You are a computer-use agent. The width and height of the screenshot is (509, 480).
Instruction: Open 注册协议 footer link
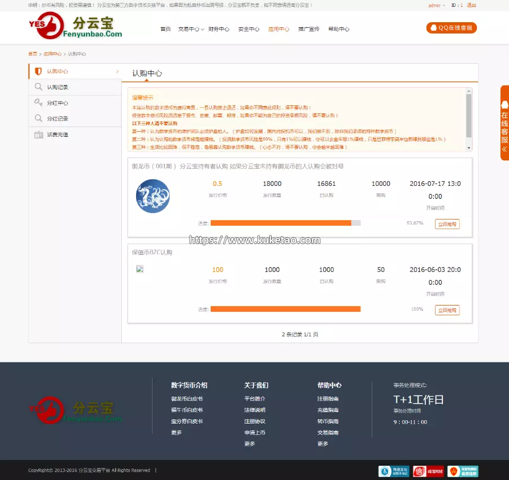[x=255, y=421]
